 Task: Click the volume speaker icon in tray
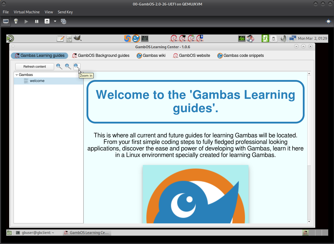point(283,38)
